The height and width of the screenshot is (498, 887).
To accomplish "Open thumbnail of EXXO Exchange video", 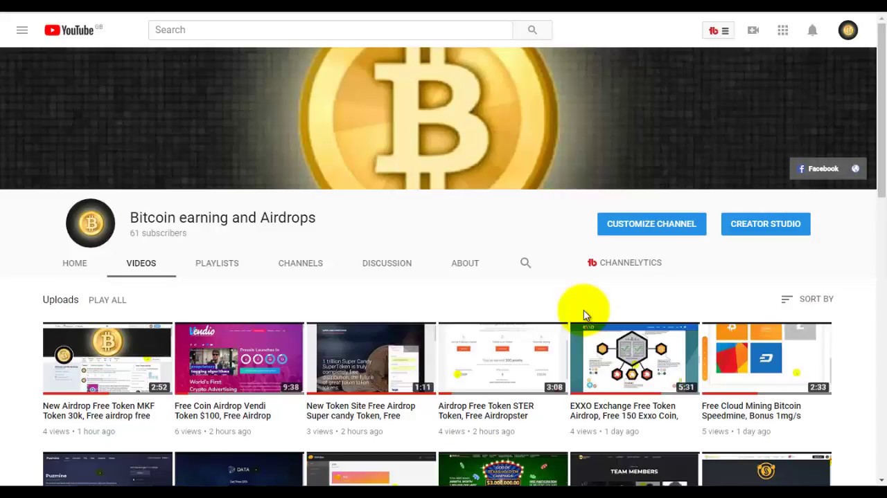I will point(635,358).
